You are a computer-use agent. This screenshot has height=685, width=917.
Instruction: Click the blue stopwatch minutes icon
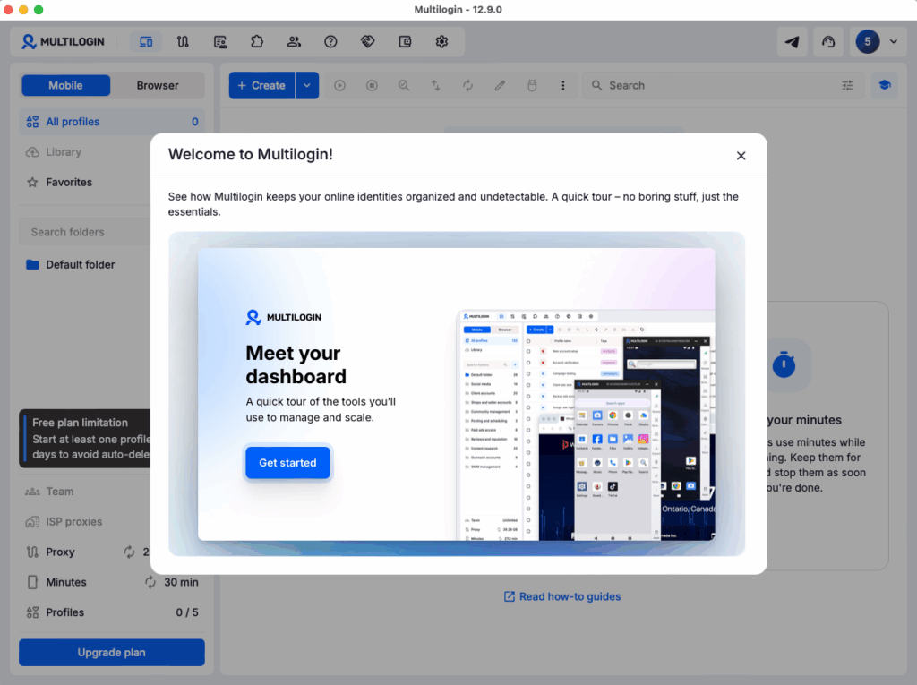point(784,365)
